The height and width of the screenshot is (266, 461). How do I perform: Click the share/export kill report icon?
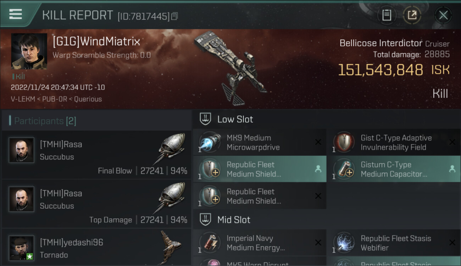point(412,15)
